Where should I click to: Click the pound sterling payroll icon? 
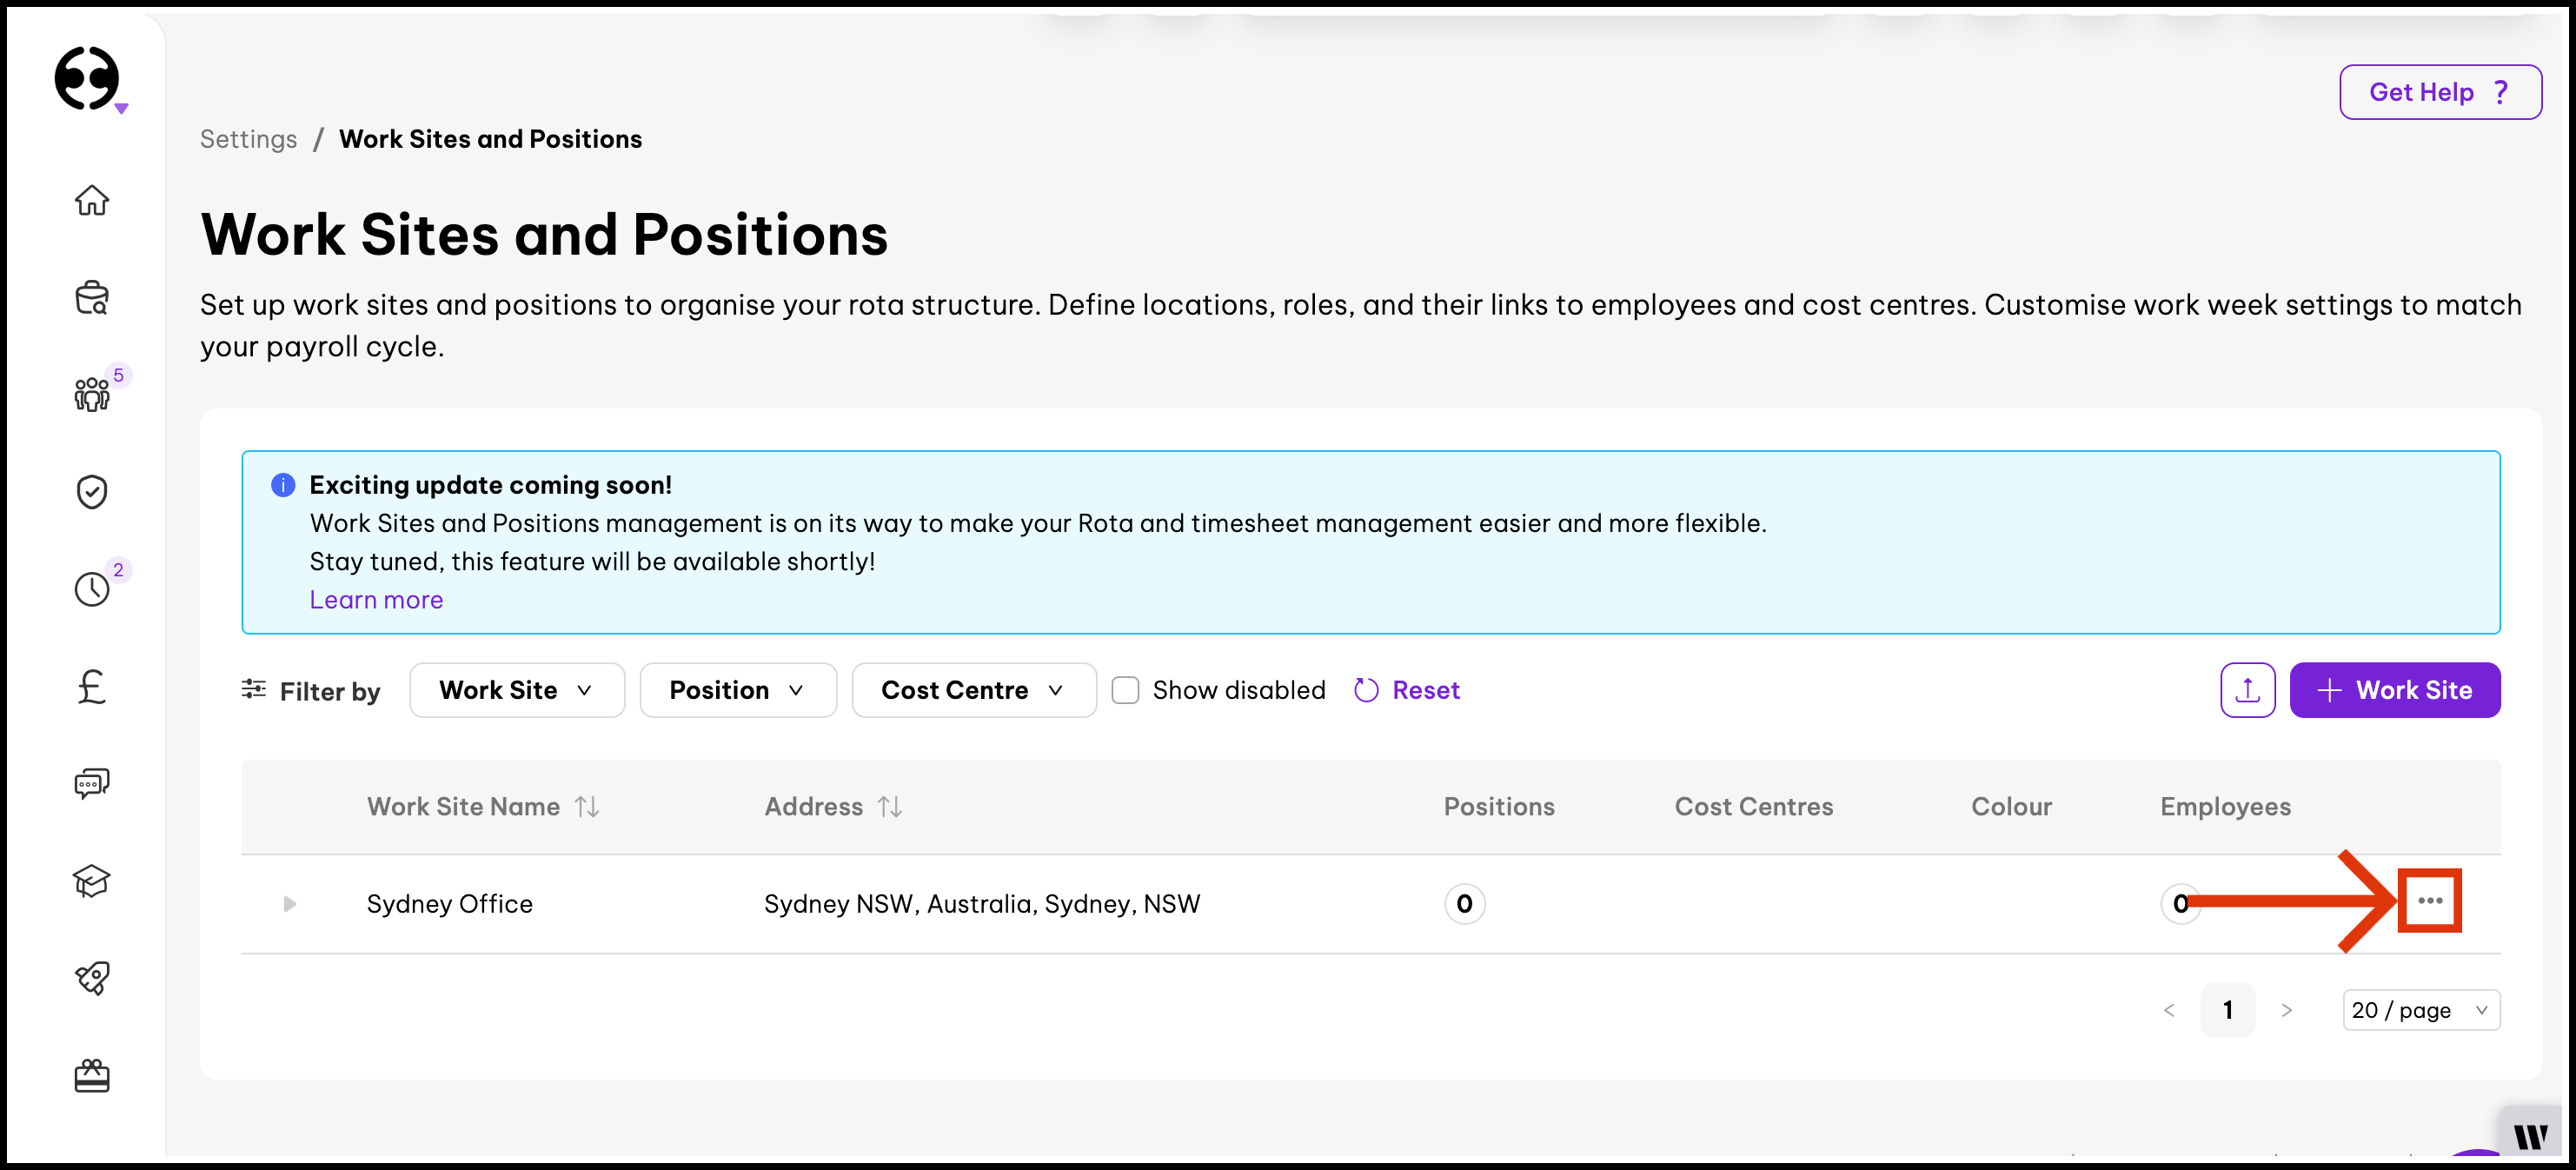pos(92,686)
